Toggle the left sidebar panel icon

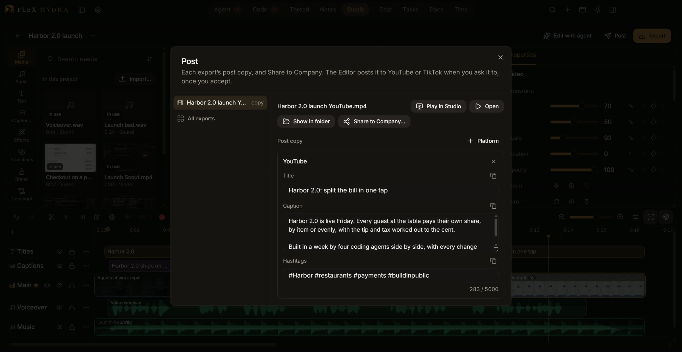pos(82,10)
